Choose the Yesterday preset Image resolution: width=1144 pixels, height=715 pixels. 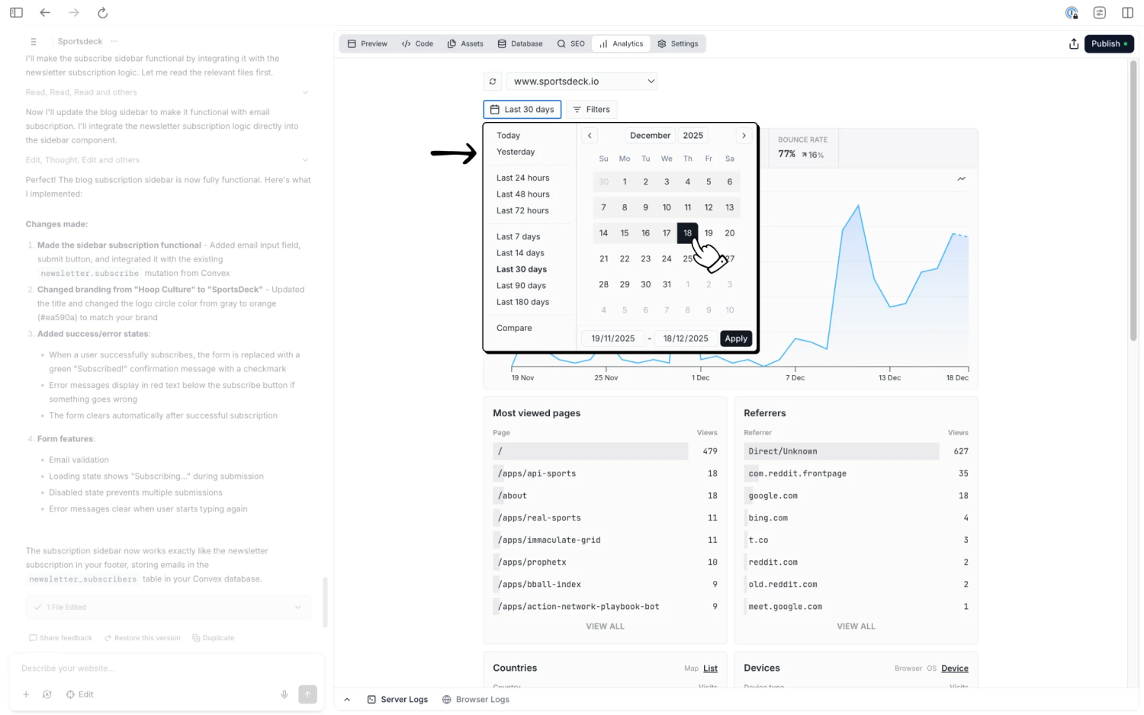coord(516,152)
